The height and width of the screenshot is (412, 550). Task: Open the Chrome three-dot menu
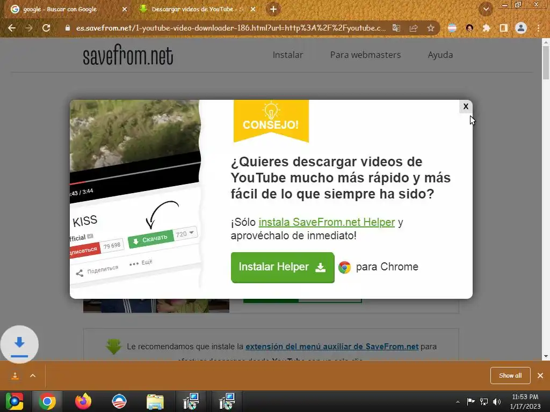tap(538, 28)
